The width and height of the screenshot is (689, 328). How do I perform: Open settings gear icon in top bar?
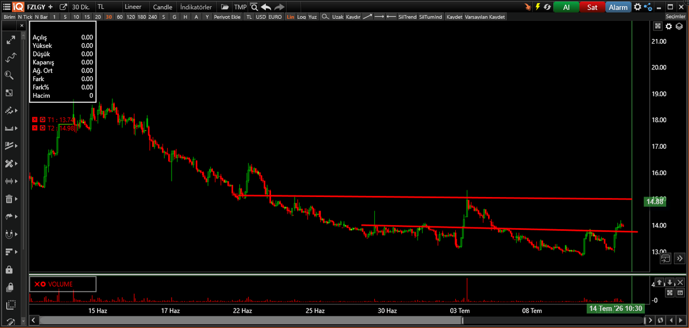(x=637, y=7)
